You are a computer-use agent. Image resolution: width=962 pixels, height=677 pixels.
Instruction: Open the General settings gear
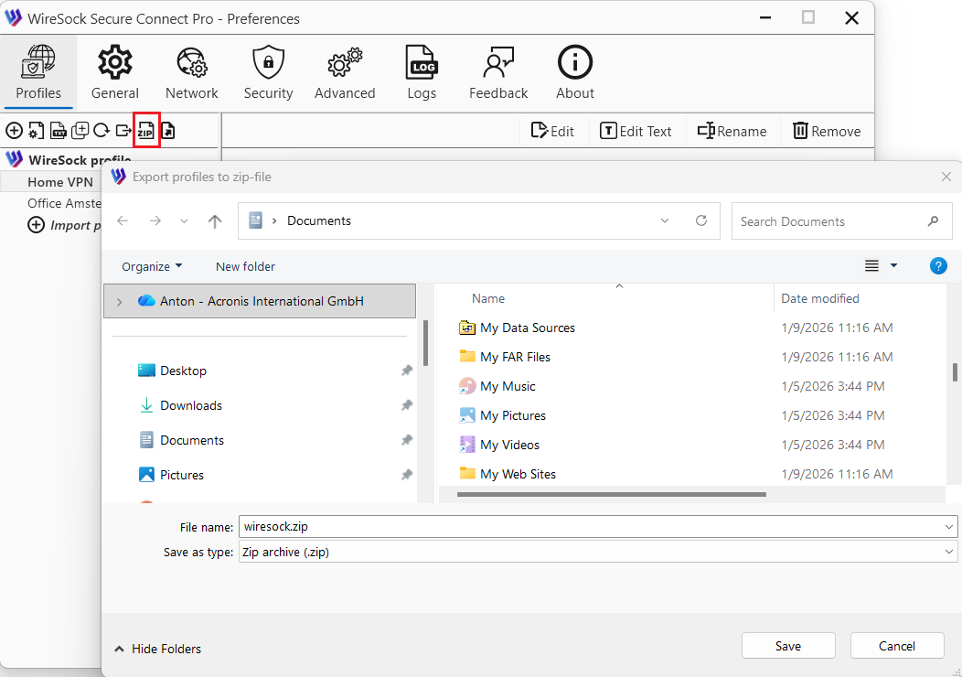(x=114, y=71)
